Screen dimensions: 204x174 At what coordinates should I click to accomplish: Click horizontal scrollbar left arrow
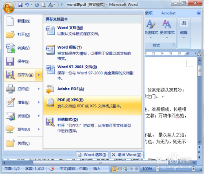coord(4,163)
